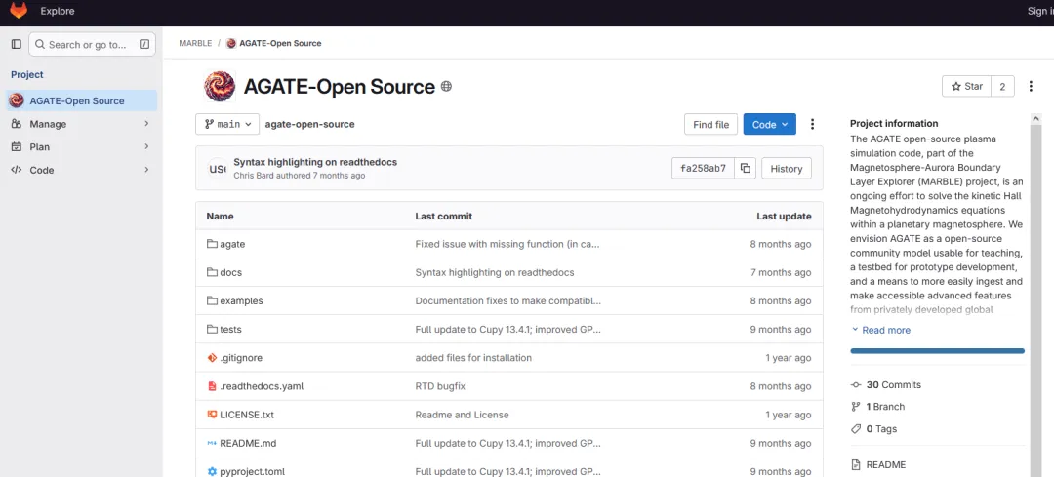The height and width of the screenshot is (477, 1054).
Task: Click the History button
Action: tap(786, 168)
